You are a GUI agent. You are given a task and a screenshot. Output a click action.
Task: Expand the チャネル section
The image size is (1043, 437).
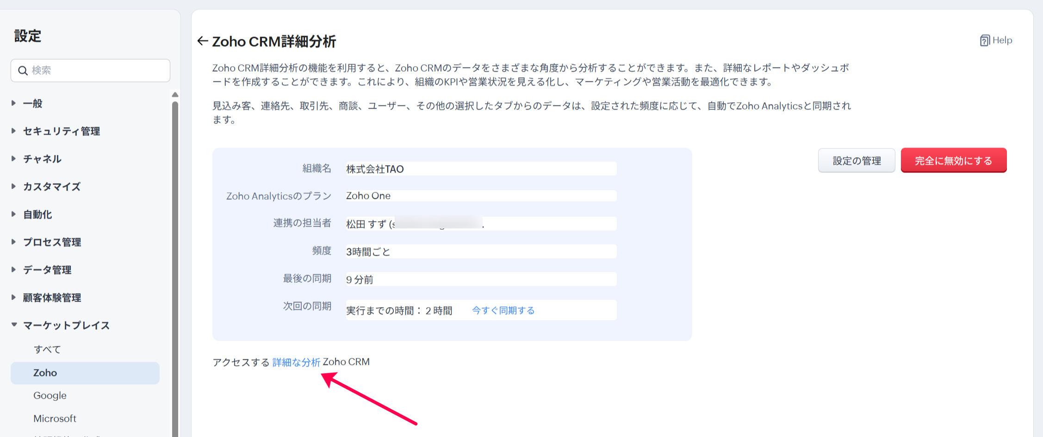[42, 159]
